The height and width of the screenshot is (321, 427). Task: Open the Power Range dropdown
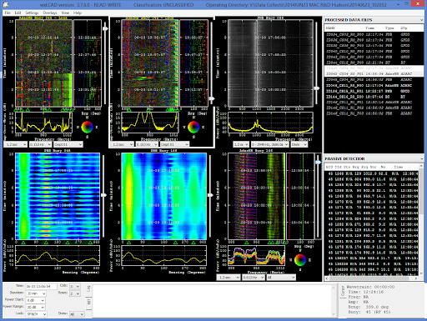35,308
